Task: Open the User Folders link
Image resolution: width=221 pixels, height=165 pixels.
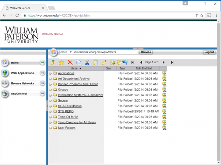Action: tap(67, 128)
